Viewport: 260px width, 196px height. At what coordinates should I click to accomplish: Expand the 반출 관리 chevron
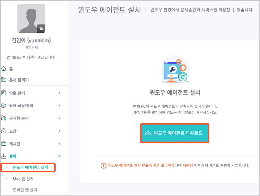(59, 93)
